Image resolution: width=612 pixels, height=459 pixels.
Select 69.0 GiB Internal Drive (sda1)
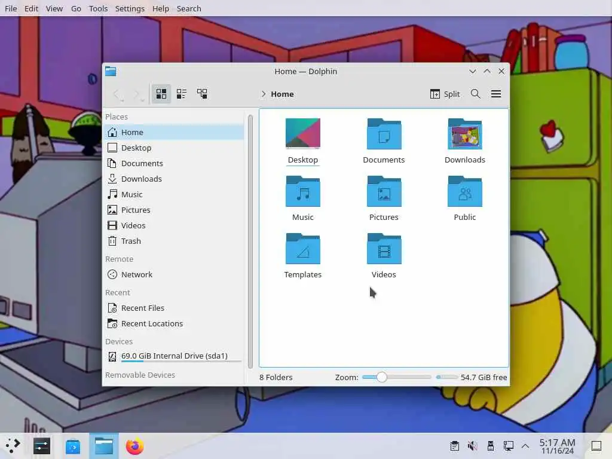(174, 356)
